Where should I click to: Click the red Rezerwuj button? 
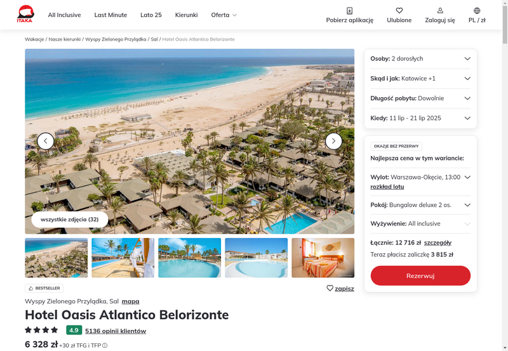tap(420, 276)
